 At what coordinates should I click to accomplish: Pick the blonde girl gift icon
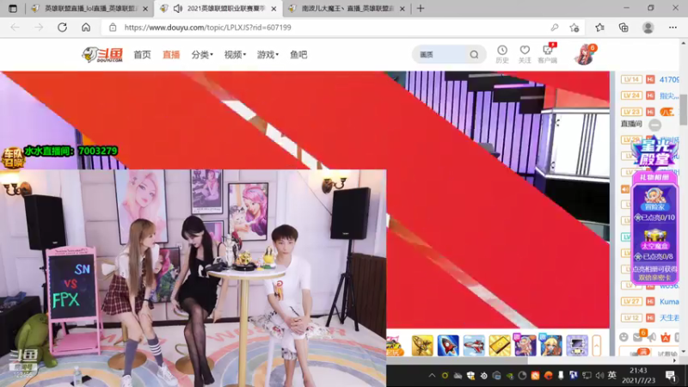[550, 346]
